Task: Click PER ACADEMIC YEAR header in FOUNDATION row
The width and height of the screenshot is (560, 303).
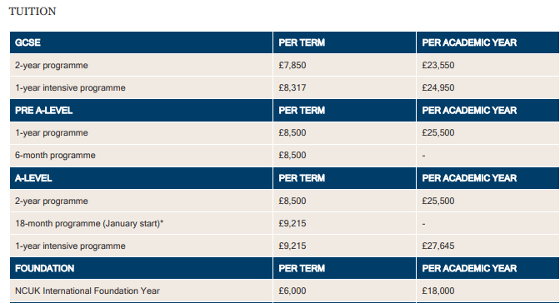Action: pos(469,268)
